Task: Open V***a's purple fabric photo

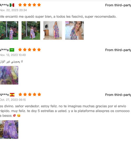Action: tap(9, 75)
